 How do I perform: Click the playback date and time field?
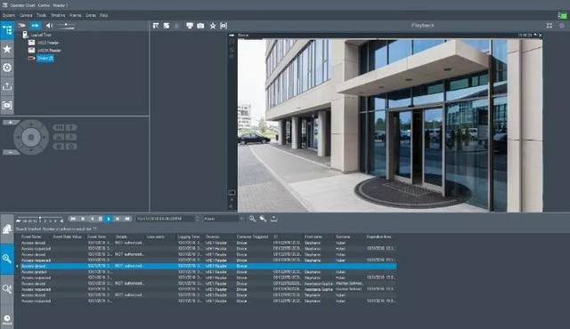tap(165, 219)
